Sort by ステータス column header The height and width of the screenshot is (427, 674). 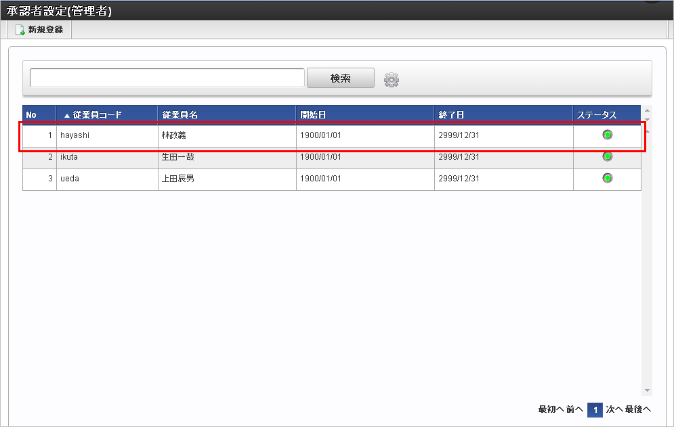pyautogui.click(x=607, y=114)
